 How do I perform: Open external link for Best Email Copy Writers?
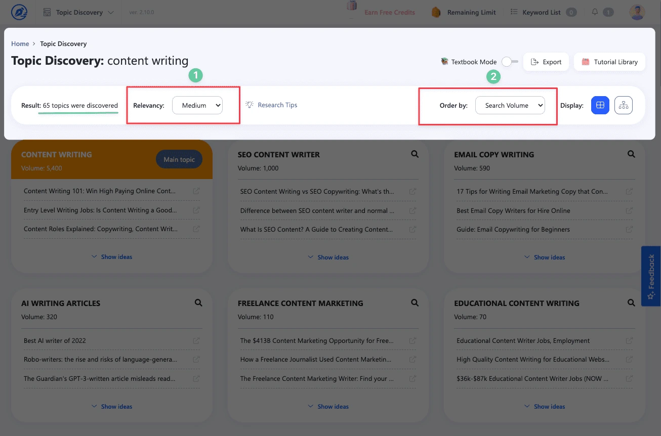tap(629, 210)
